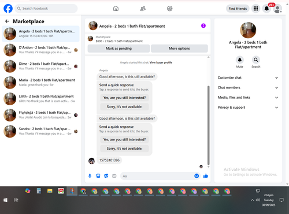Click the Find friends button

238,9
